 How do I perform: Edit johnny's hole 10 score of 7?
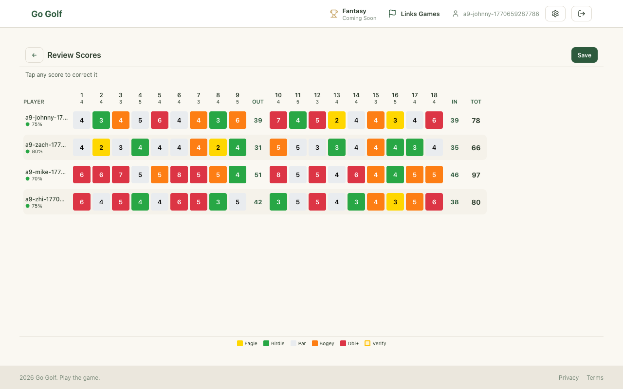click(x=278, y=120)
